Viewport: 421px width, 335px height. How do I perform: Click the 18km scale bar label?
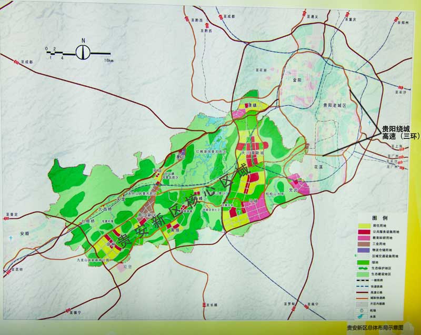[108, 60]
